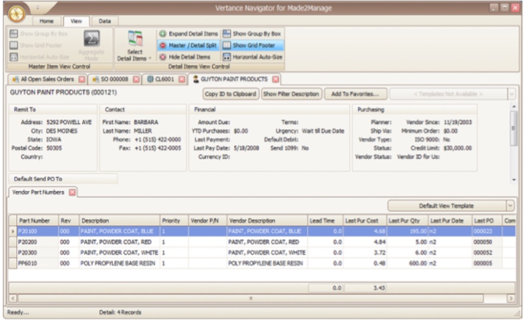Expand the Templates Not Available dropdown
Viewport: 526px width, 322px height.
pyautogui.click(x=511, y=94)
